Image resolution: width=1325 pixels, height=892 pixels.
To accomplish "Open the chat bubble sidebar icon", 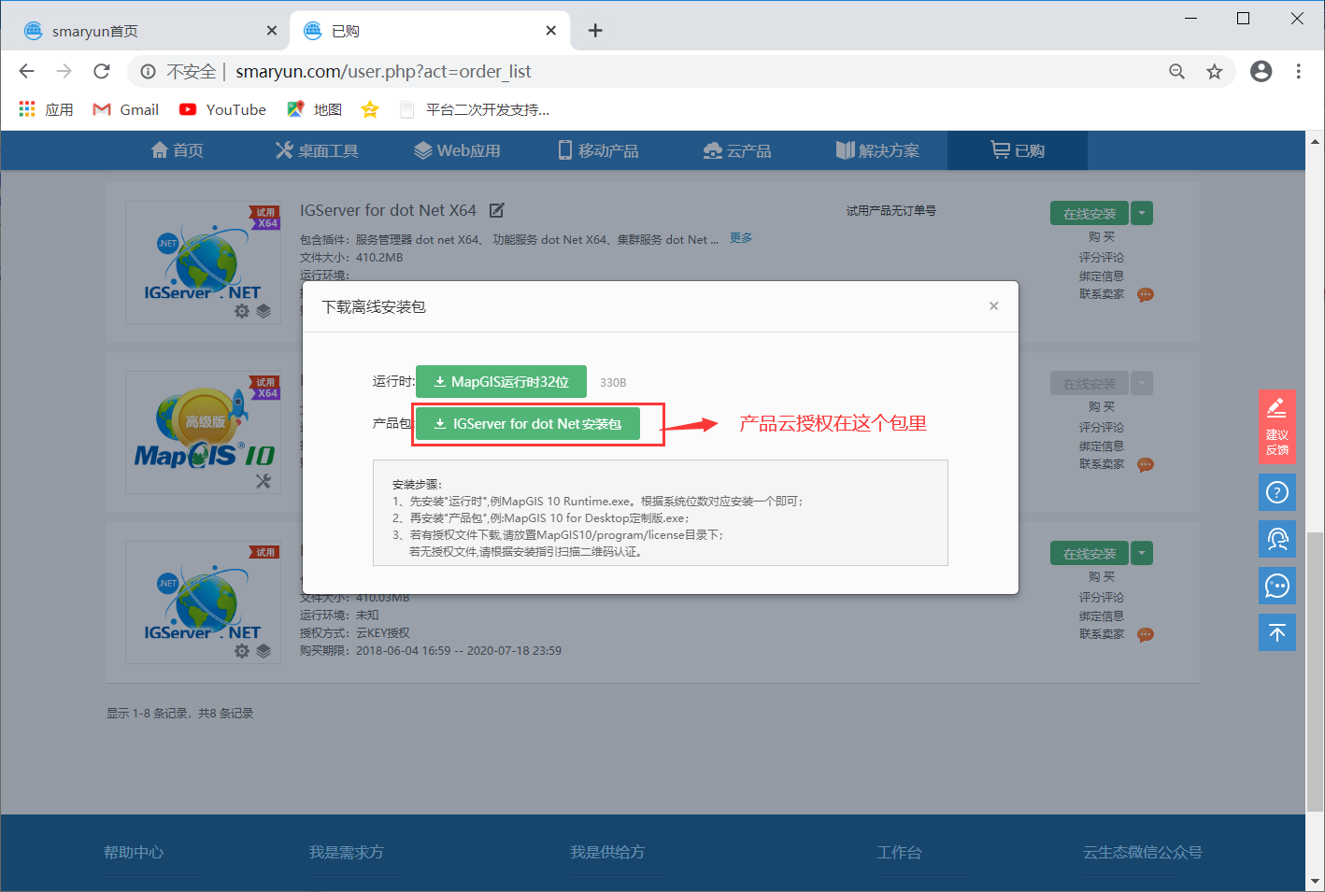I will tap(1277, 586).
